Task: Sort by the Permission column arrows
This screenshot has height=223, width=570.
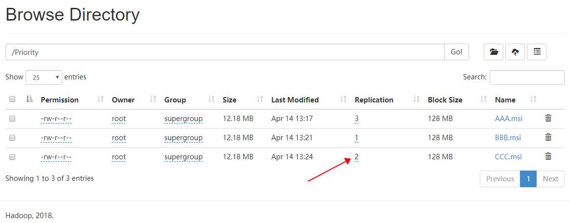Action: [x=101, y=99]
